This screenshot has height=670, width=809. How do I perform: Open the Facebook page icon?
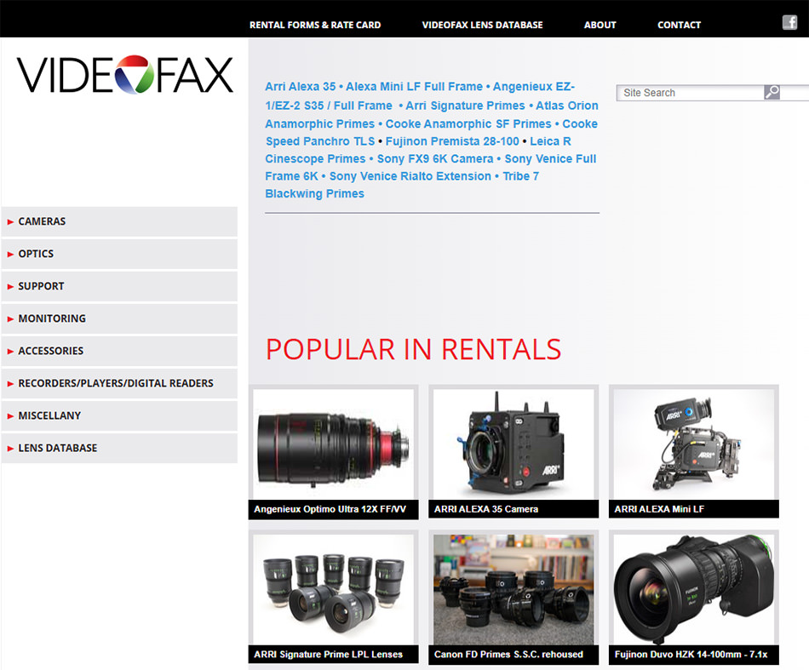(x=789, y=22)
